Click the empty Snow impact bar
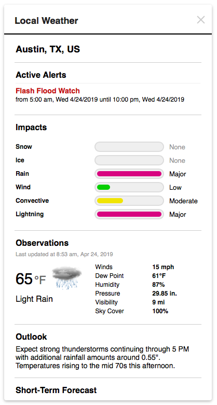 [x=129, y=147]
